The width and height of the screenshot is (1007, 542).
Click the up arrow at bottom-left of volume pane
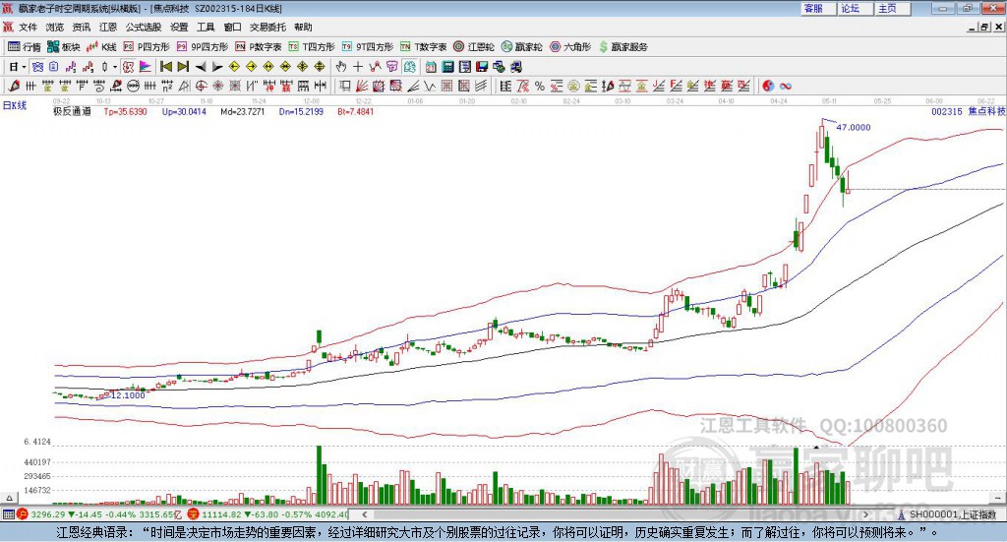(x=9, y=499)
